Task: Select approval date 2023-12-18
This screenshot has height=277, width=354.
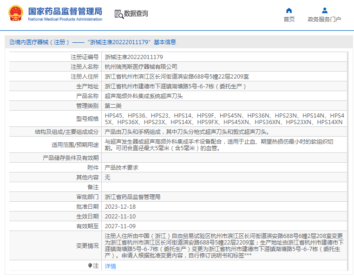Action: (120, 207)
